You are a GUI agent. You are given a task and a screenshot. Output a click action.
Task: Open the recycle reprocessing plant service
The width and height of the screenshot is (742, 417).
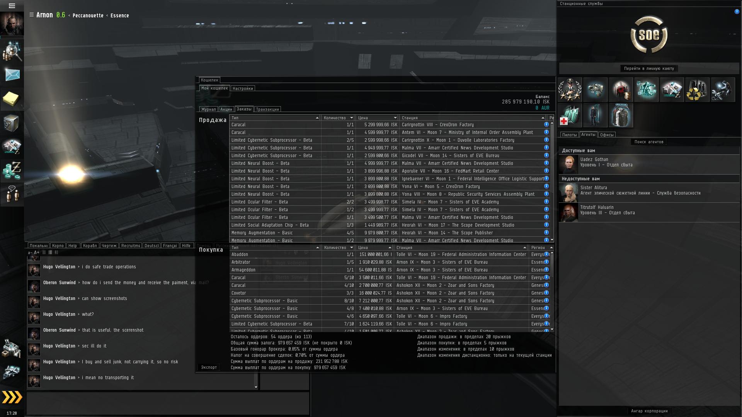[x=697, y=90]
